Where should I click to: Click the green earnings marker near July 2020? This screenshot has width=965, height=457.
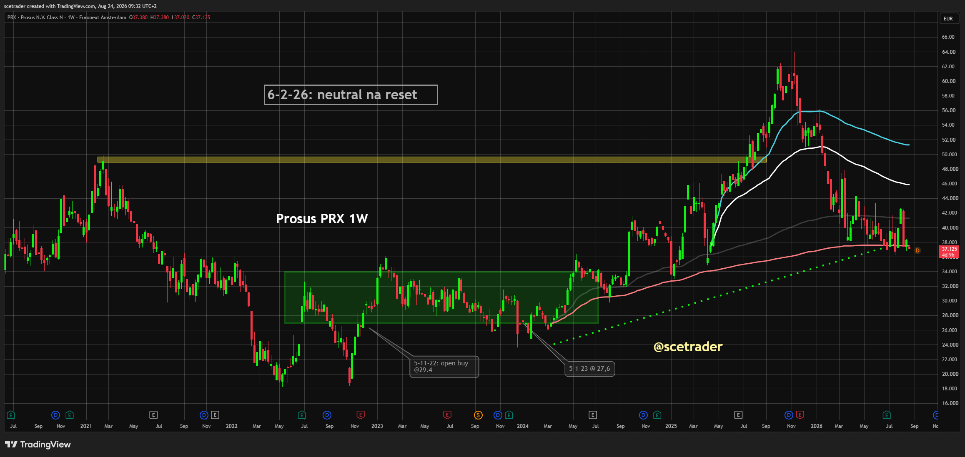coord(11,415)
